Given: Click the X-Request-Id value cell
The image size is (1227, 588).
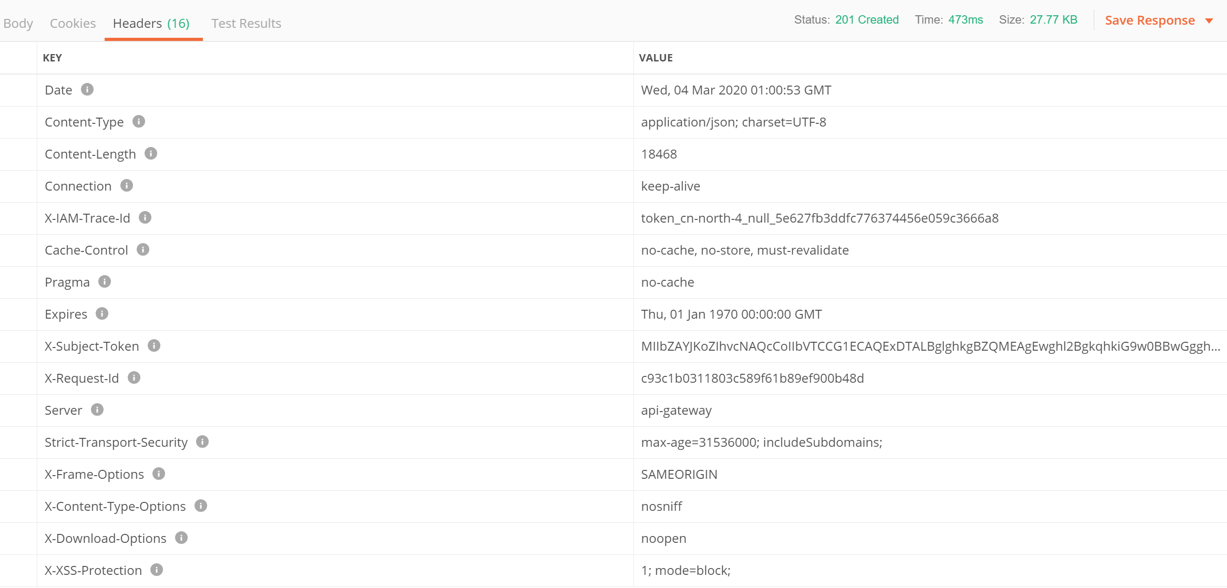Looking at the screenshot, I should pyautogui.click(x=752, y=378).
